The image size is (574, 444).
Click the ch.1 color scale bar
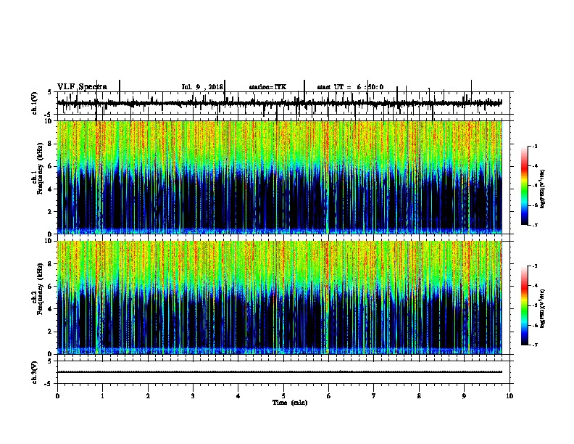point(524,186)
